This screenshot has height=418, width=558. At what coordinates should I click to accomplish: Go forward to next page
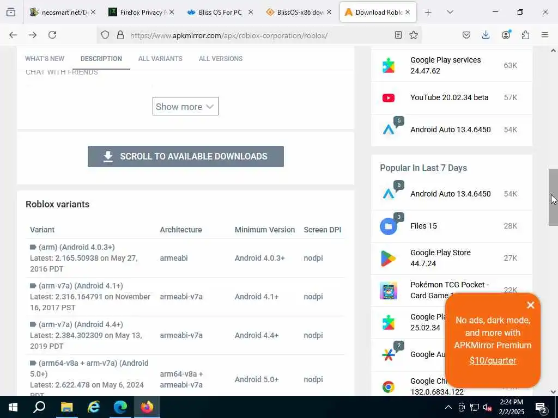click(33, 35)
